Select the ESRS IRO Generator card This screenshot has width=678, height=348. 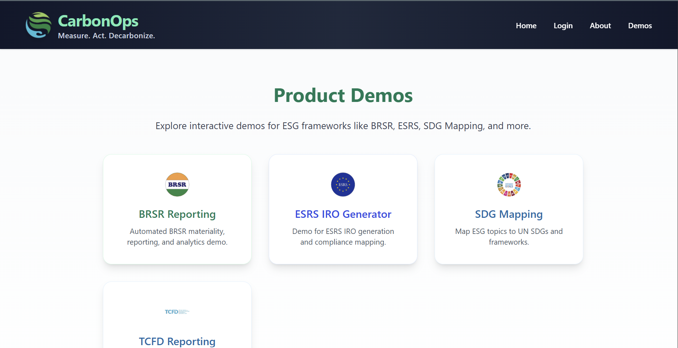pos(343,209)
